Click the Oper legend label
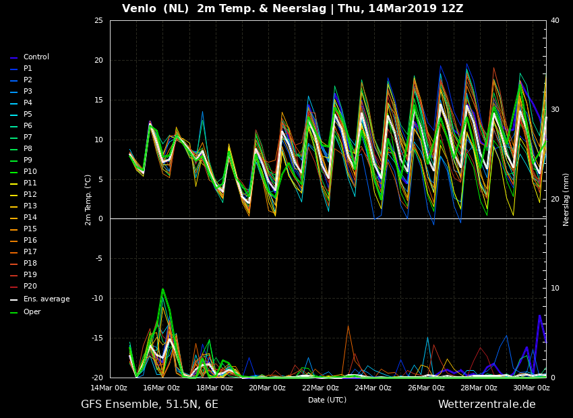 (x=32, y=312)
